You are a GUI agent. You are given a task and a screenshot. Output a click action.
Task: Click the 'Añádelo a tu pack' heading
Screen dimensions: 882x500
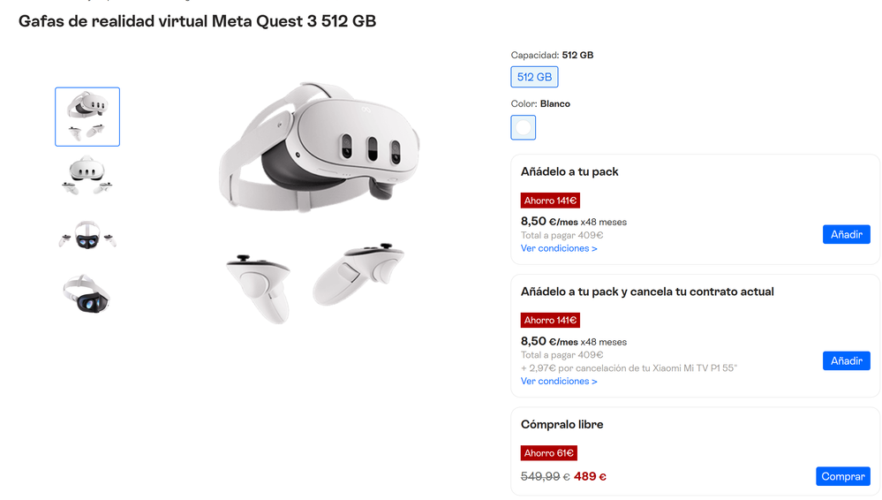click(x=569, y=171)
